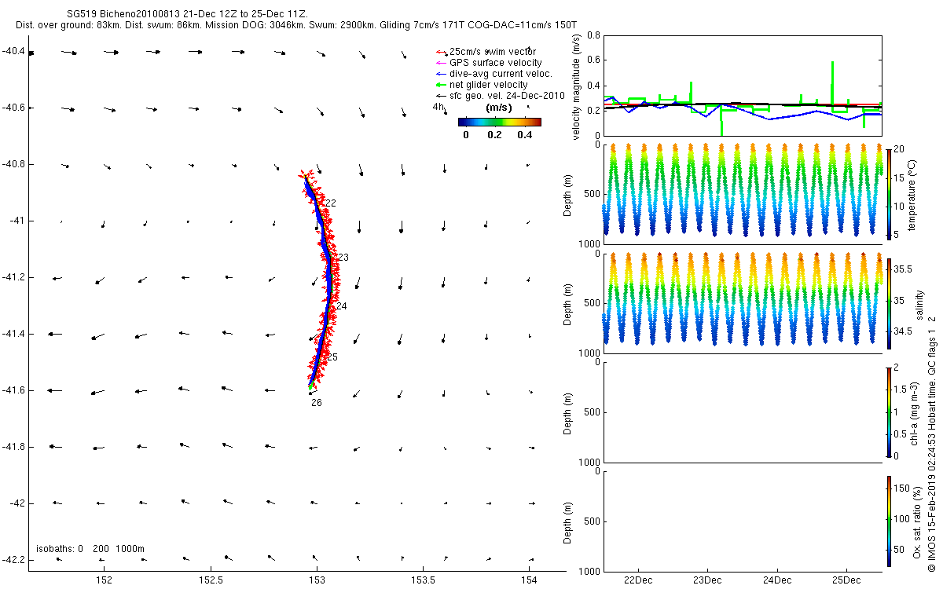Click the "Depth (m)" label of the oxygen panel

568,521
